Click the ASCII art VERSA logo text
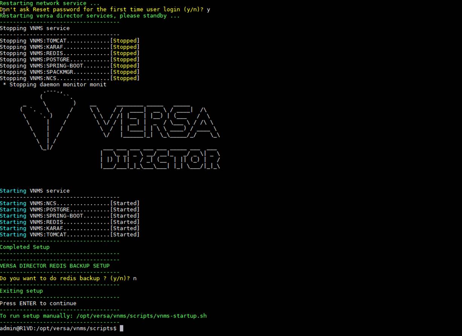Screen dimensions: 462x336 pyautogui.click(x=155, y=122)
